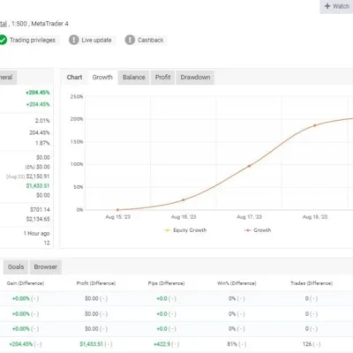Image resolution: width=353 pixels, height=353 pixels.
Task: Open the Trading privileges label
Action: point(33,40)
